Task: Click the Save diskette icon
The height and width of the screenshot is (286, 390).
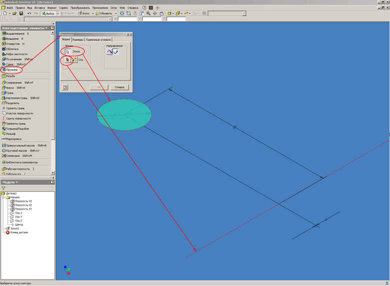Action: [21, 13]
